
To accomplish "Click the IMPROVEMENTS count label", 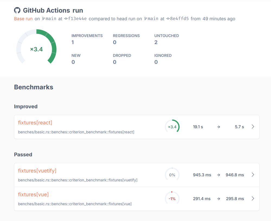I will coord(87,36).
